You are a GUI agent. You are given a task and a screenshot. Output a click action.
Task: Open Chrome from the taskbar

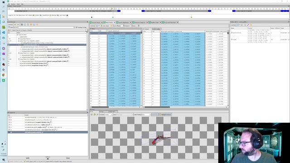[4, 75]
